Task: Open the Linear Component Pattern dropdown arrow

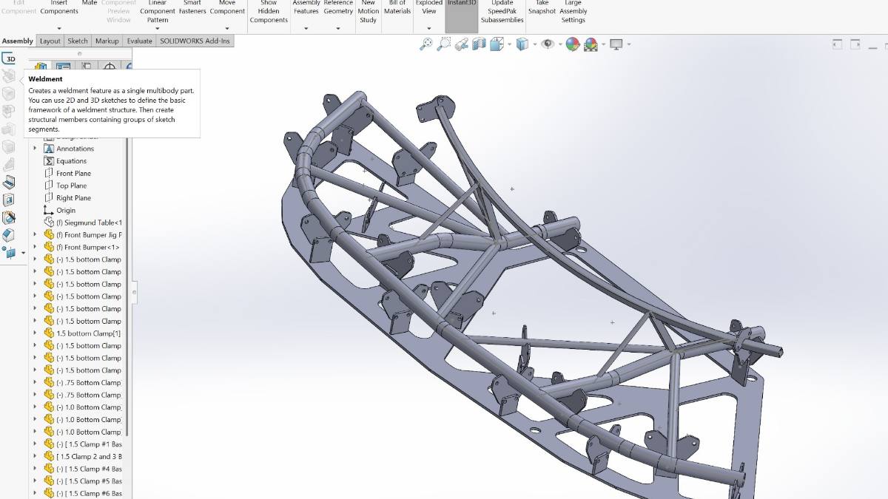Action: 158,29
